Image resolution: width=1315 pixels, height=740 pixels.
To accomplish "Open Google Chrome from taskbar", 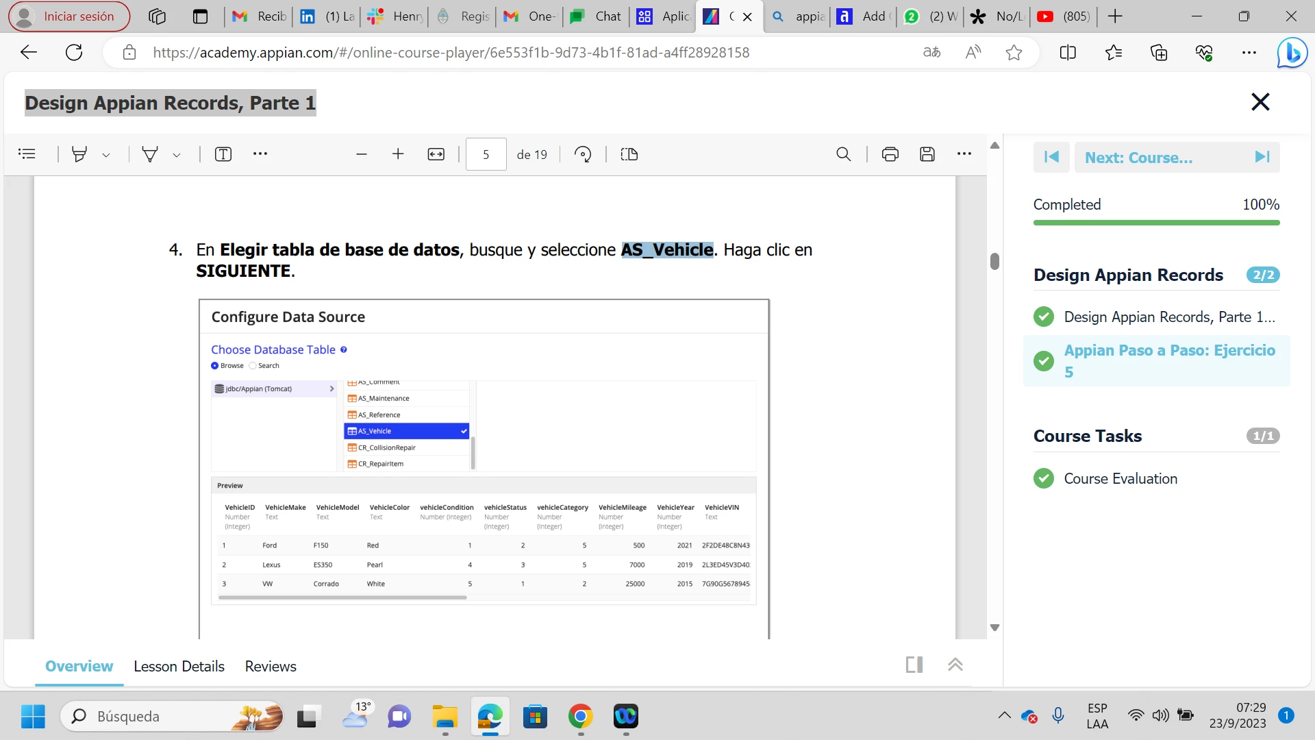I will point(581,716).
